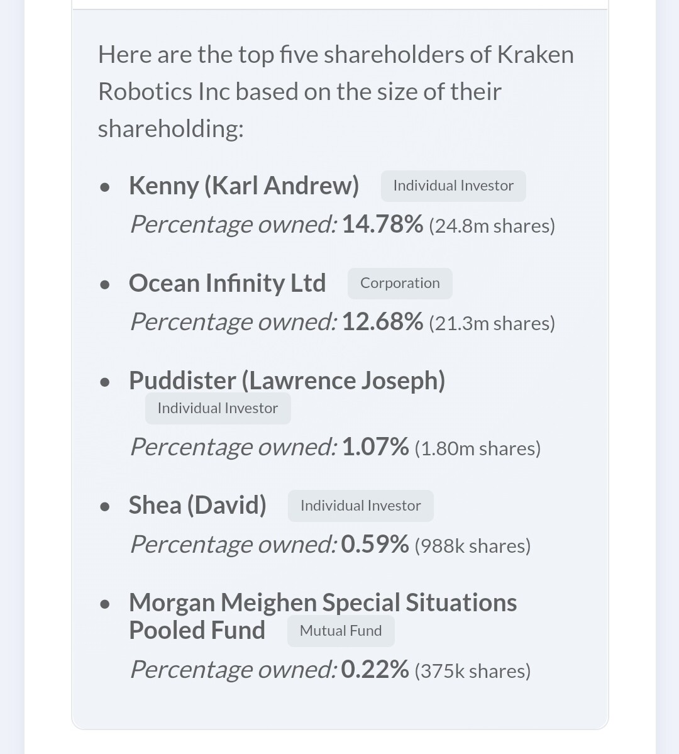Screen dimensions: 679x754
Task: Click the Individual Investor badge beside Shea
Action: pyautogui.click(x=360, y=506)
